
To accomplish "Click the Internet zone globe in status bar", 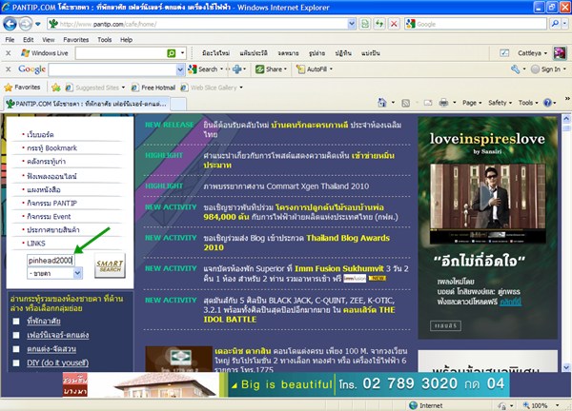I will [x=413, y=405].
